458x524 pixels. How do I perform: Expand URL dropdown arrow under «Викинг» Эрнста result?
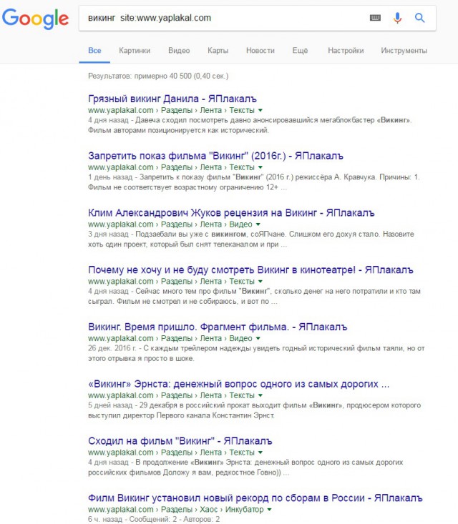point(260,395)
